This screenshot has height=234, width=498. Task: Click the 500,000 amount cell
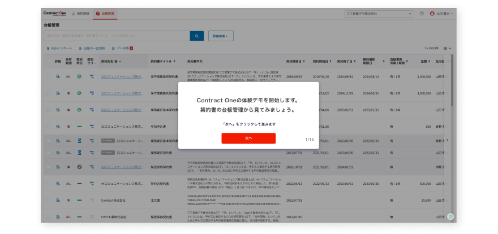point(426,184)
